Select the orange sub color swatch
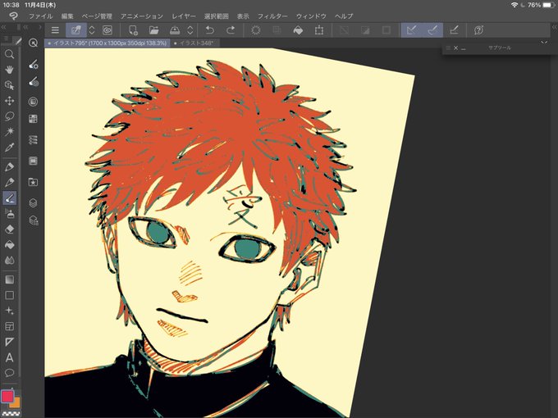 [16, 403]
